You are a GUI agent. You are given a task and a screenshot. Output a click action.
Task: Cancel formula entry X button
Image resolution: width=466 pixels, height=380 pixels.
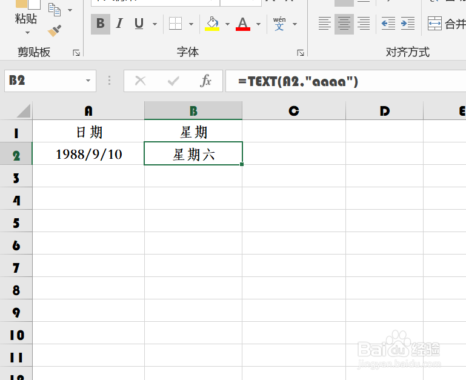[x=140, y=81]
